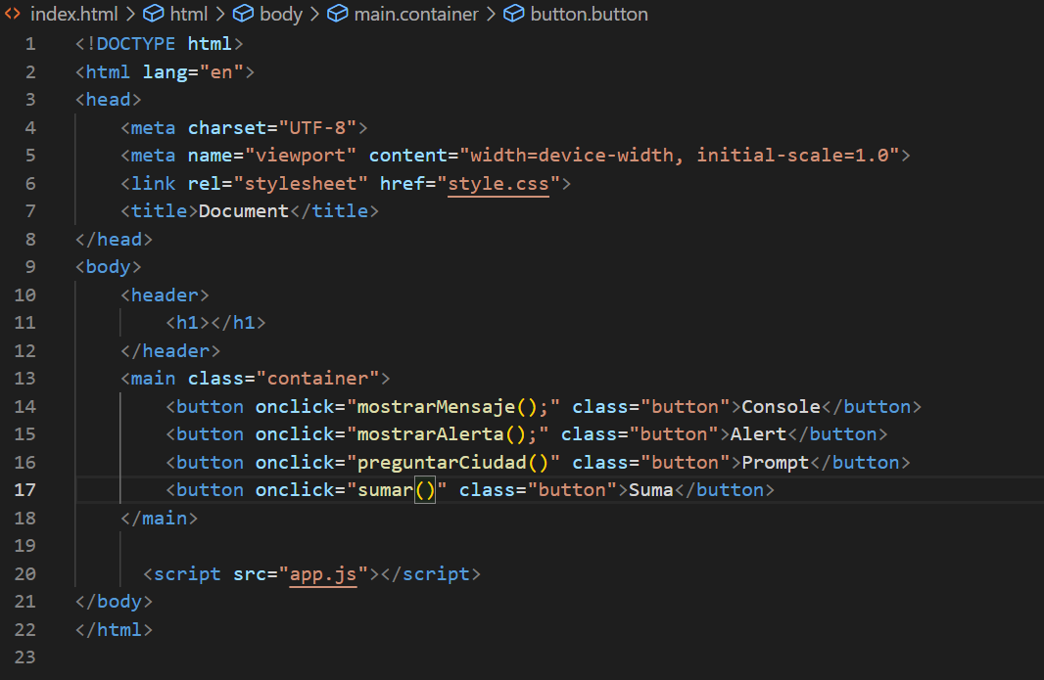The width and height of the screenshot is (1044, 680).
Task: Click the lang attribute on line 2
Action: pos(165,71)
